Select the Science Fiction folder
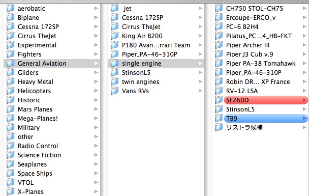Image resolution: width=309 pixels, height=196 pixels. click(x=52, y=155)
